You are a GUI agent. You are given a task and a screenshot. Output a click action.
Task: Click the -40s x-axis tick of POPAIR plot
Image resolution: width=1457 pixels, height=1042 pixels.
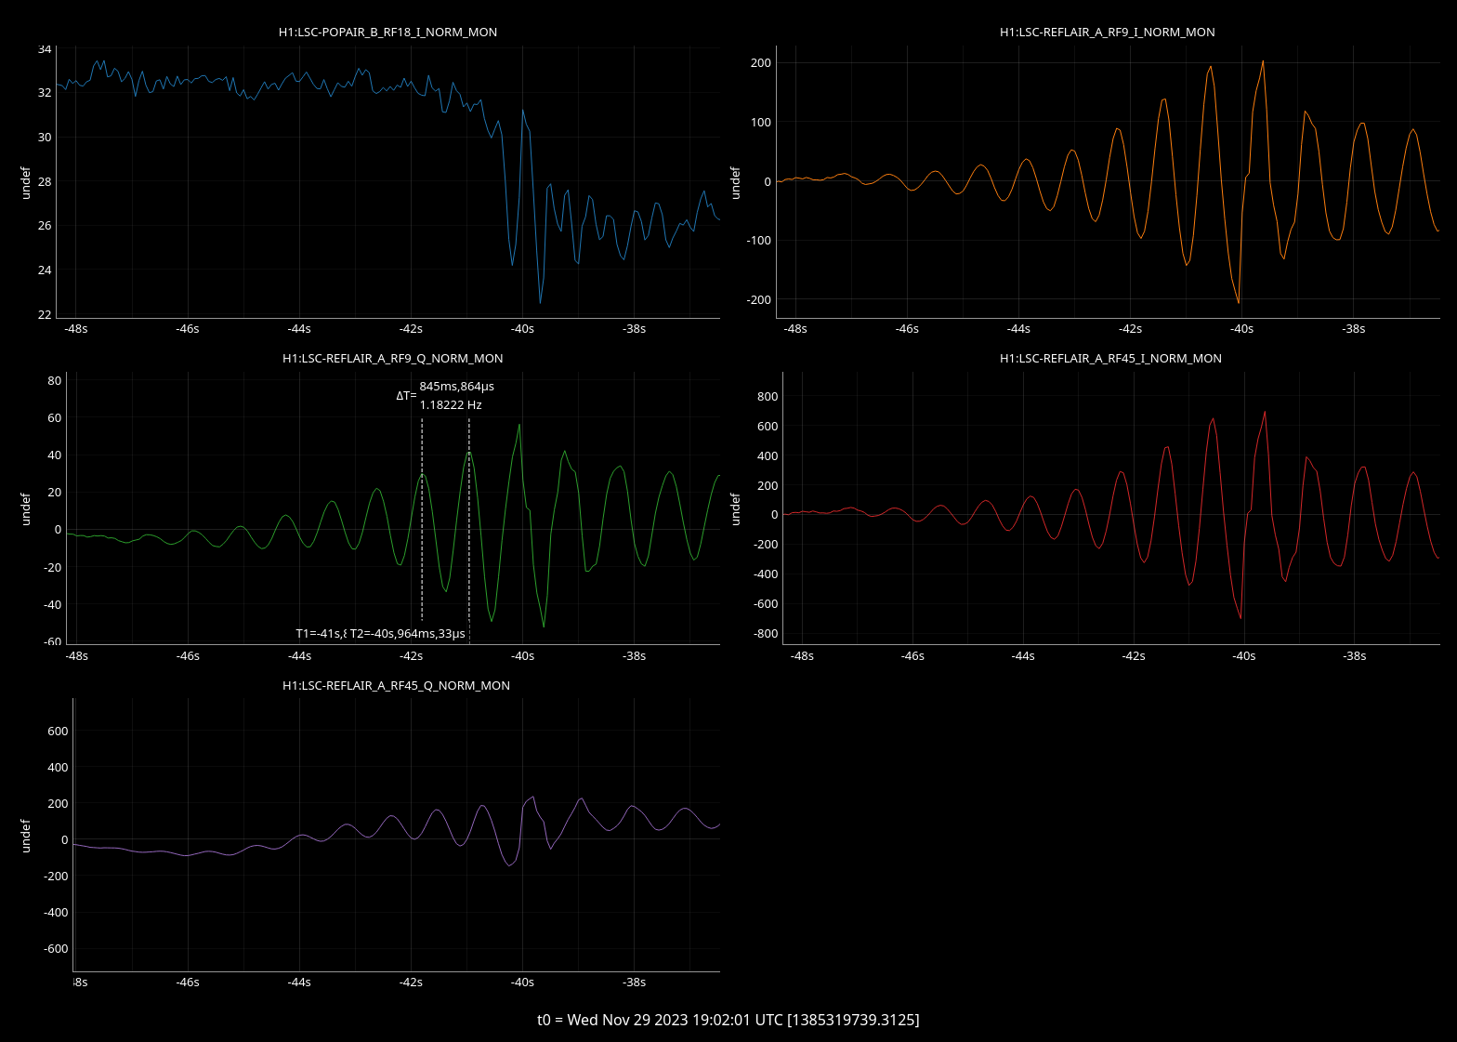522,329
